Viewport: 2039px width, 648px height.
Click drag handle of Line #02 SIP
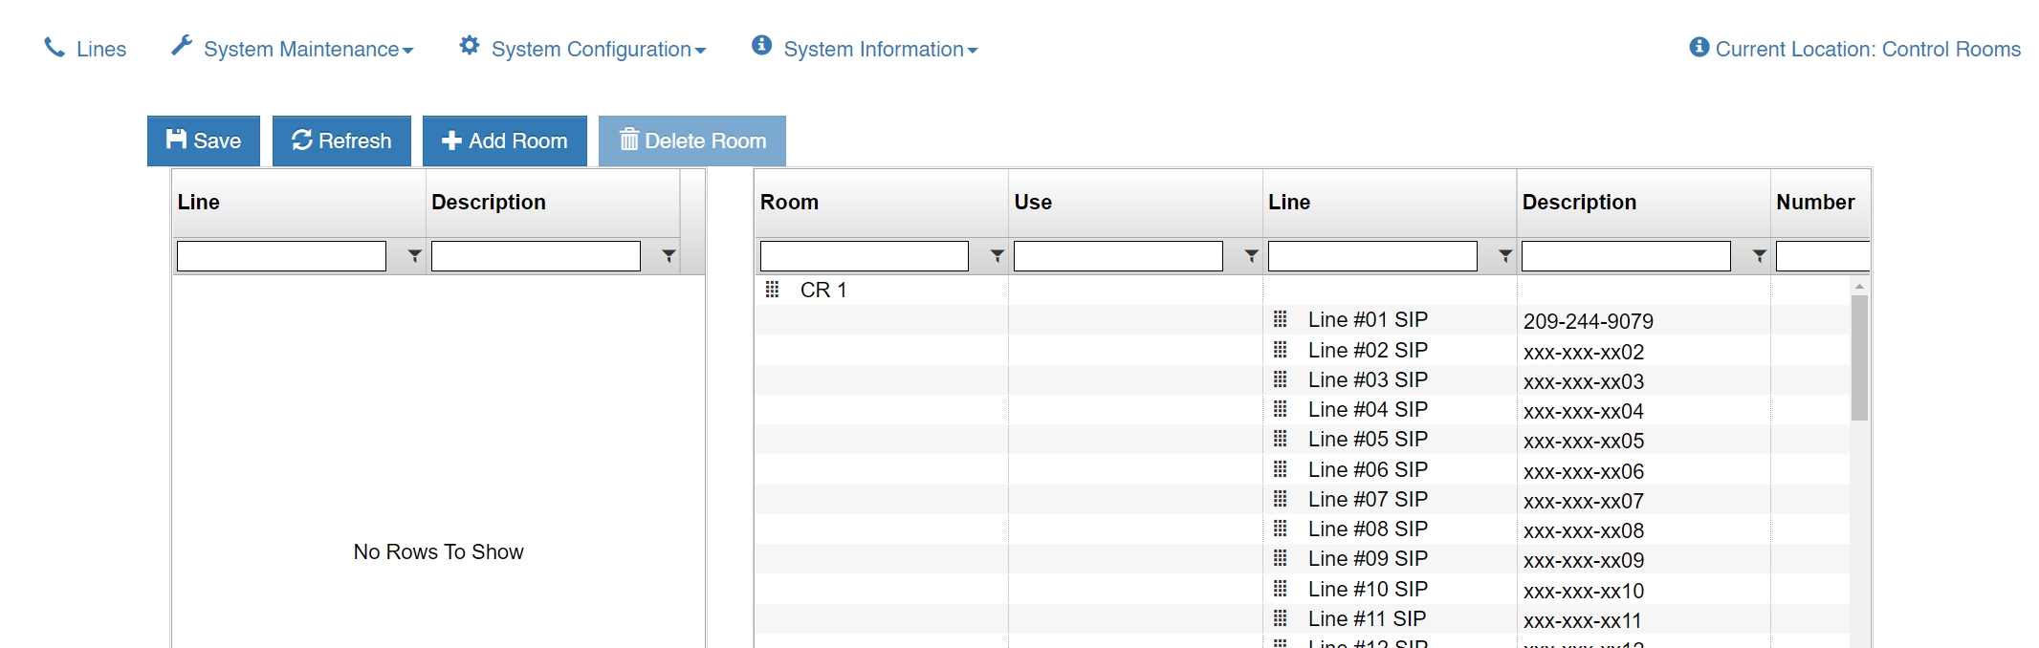coord(1280,349)
